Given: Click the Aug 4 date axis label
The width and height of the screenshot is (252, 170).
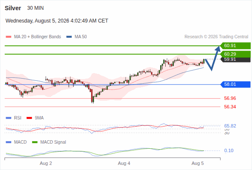Looking at the screenshot, I should [124, 163].
